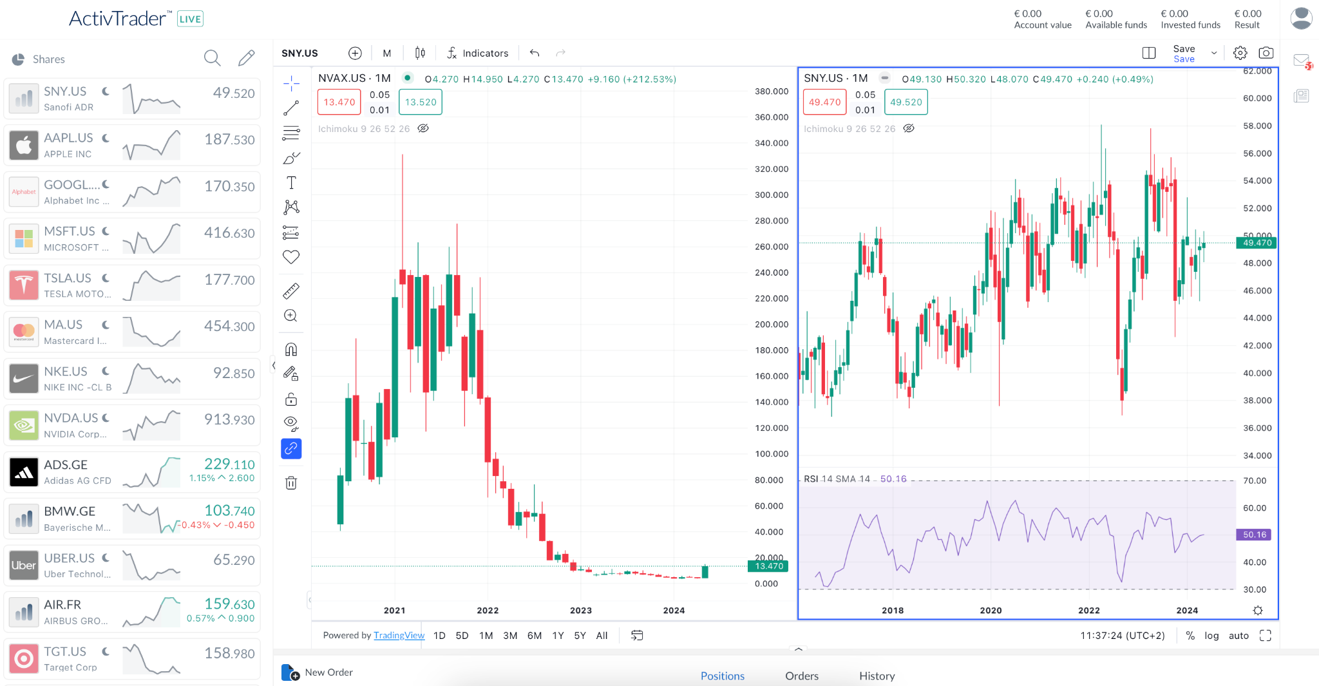This screenshot has height=686, width=1319.
Task: Click the trash remove drawings icon
Action: click(x=291, y=482)
